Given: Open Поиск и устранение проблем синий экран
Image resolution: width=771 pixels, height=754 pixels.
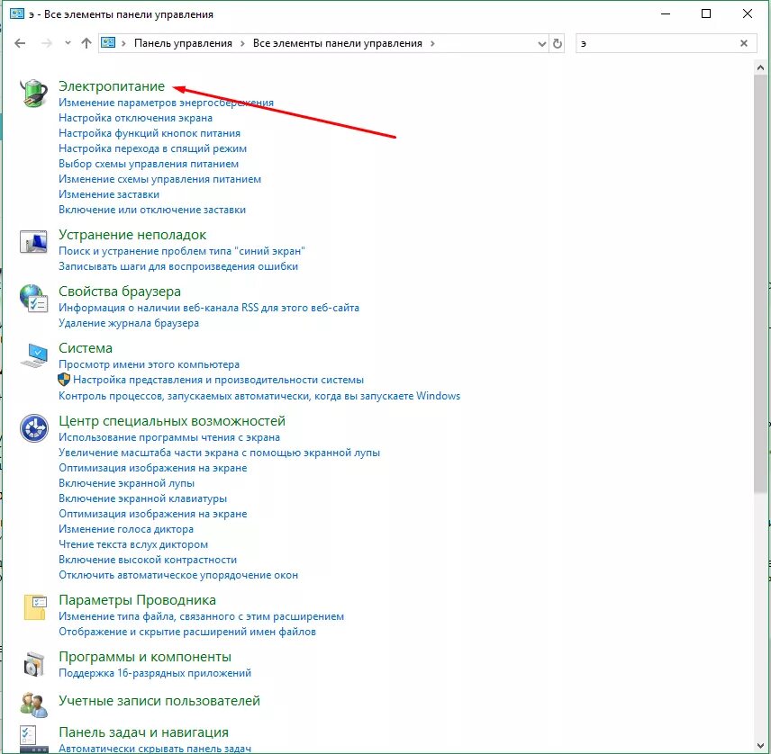Looking at the screenshot, I should 181,251.
